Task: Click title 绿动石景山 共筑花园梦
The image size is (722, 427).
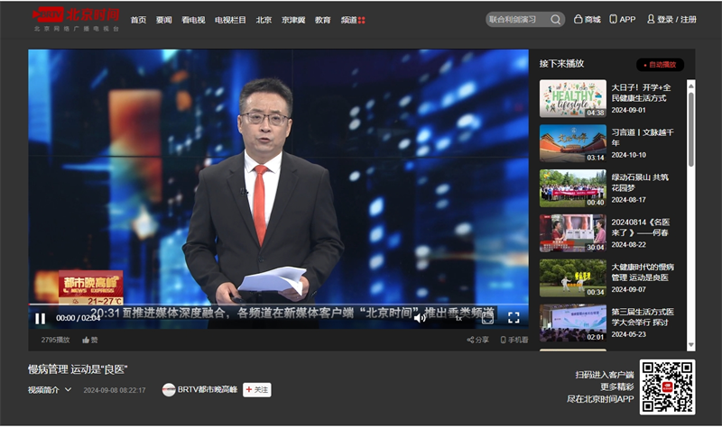Action: 640,183
